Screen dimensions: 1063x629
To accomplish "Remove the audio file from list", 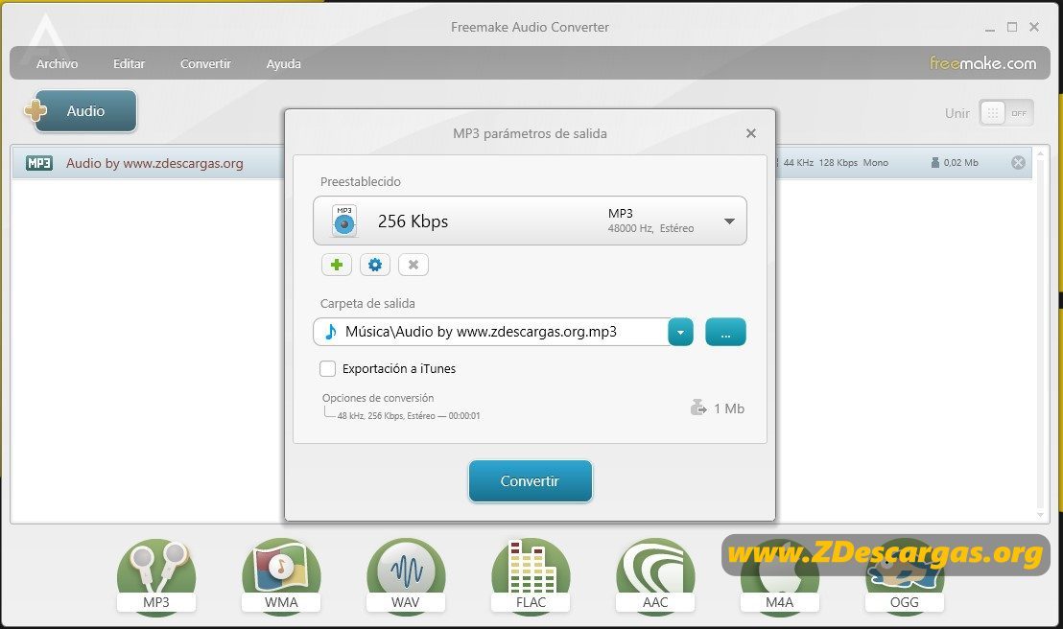I will click(1018, 163).
